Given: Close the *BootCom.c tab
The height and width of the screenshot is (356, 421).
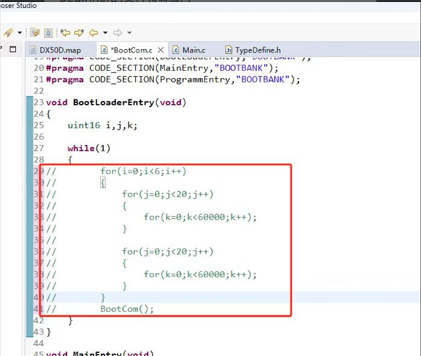Looking at the screenshot, I should pos(161,50).
